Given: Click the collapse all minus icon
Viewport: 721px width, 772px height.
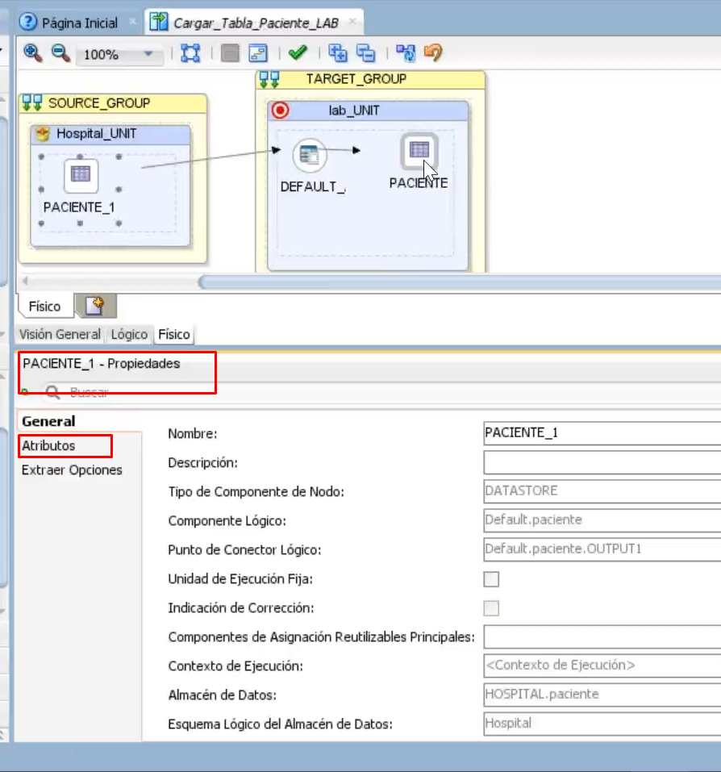Looking at the screenshot, I should coord(365,52).
